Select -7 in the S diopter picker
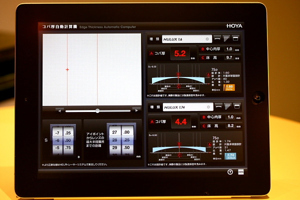 [57, 133]
